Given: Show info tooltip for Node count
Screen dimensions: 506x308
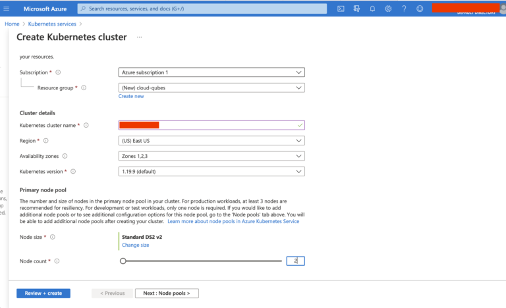Looking at the screenshot, I should 57,261.
